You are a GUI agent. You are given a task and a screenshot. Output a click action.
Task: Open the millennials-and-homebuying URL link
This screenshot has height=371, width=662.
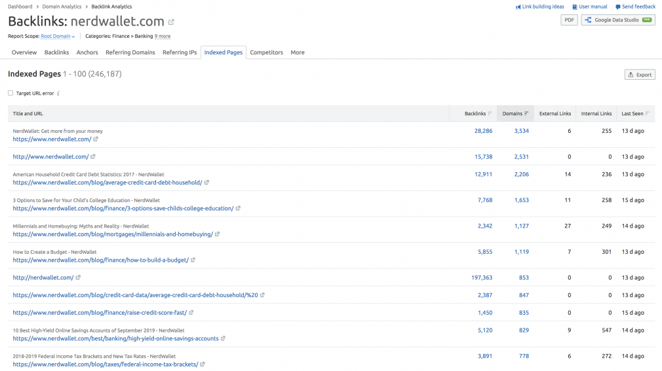tap(113, 234)
